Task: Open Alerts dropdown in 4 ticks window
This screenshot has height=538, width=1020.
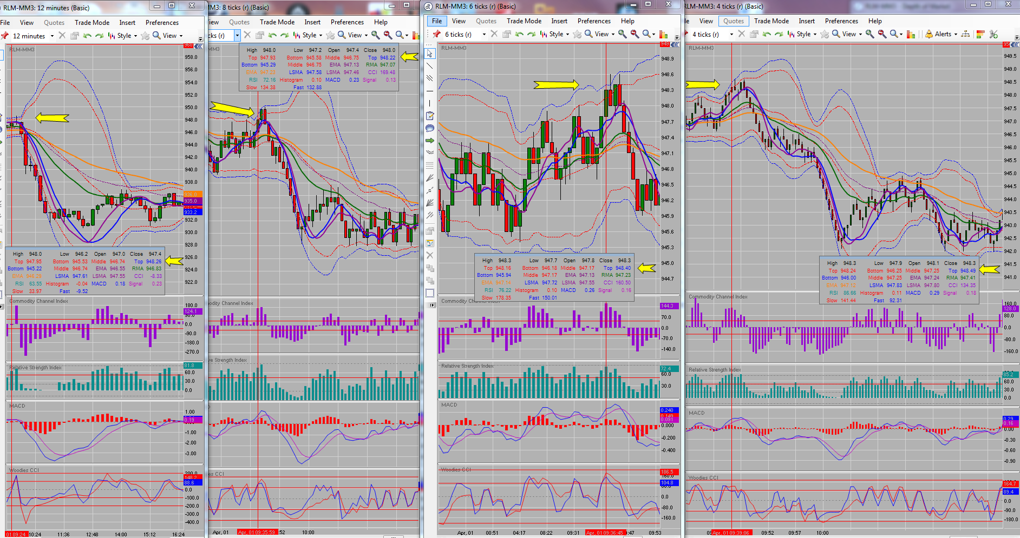Action: [956, 35]
